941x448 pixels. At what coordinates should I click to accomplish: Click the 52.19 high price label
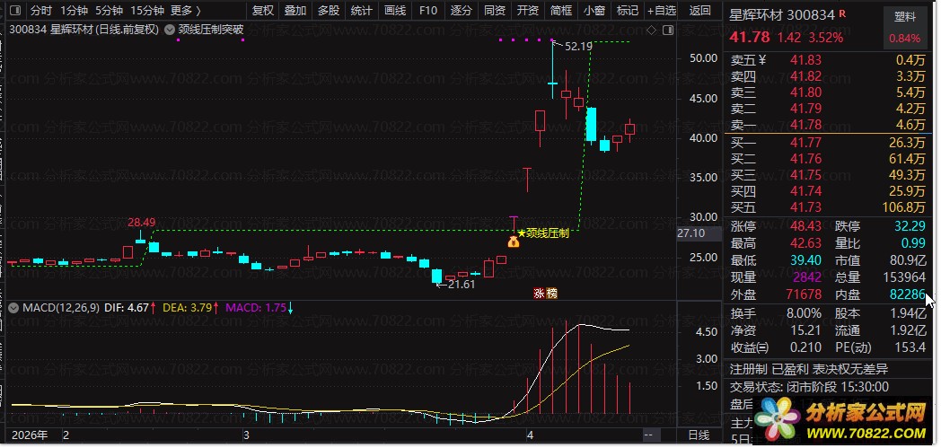(x=578, y=46)
